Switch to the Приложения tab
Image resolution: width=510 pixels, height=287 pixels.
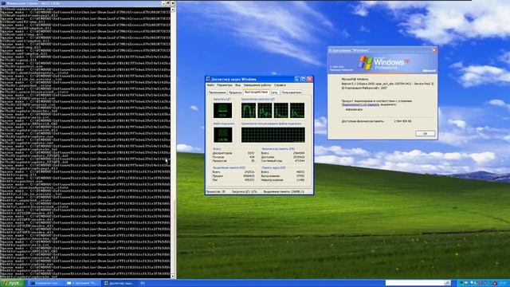pyautogui.click(x=217, y=92)
